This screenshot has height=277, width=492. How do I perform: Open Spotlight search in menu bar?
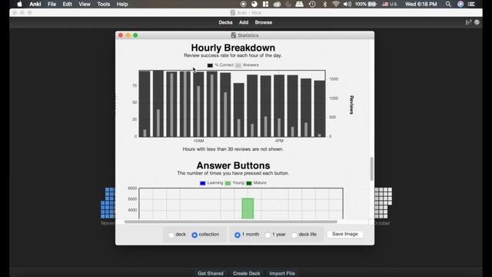(448, 4)
